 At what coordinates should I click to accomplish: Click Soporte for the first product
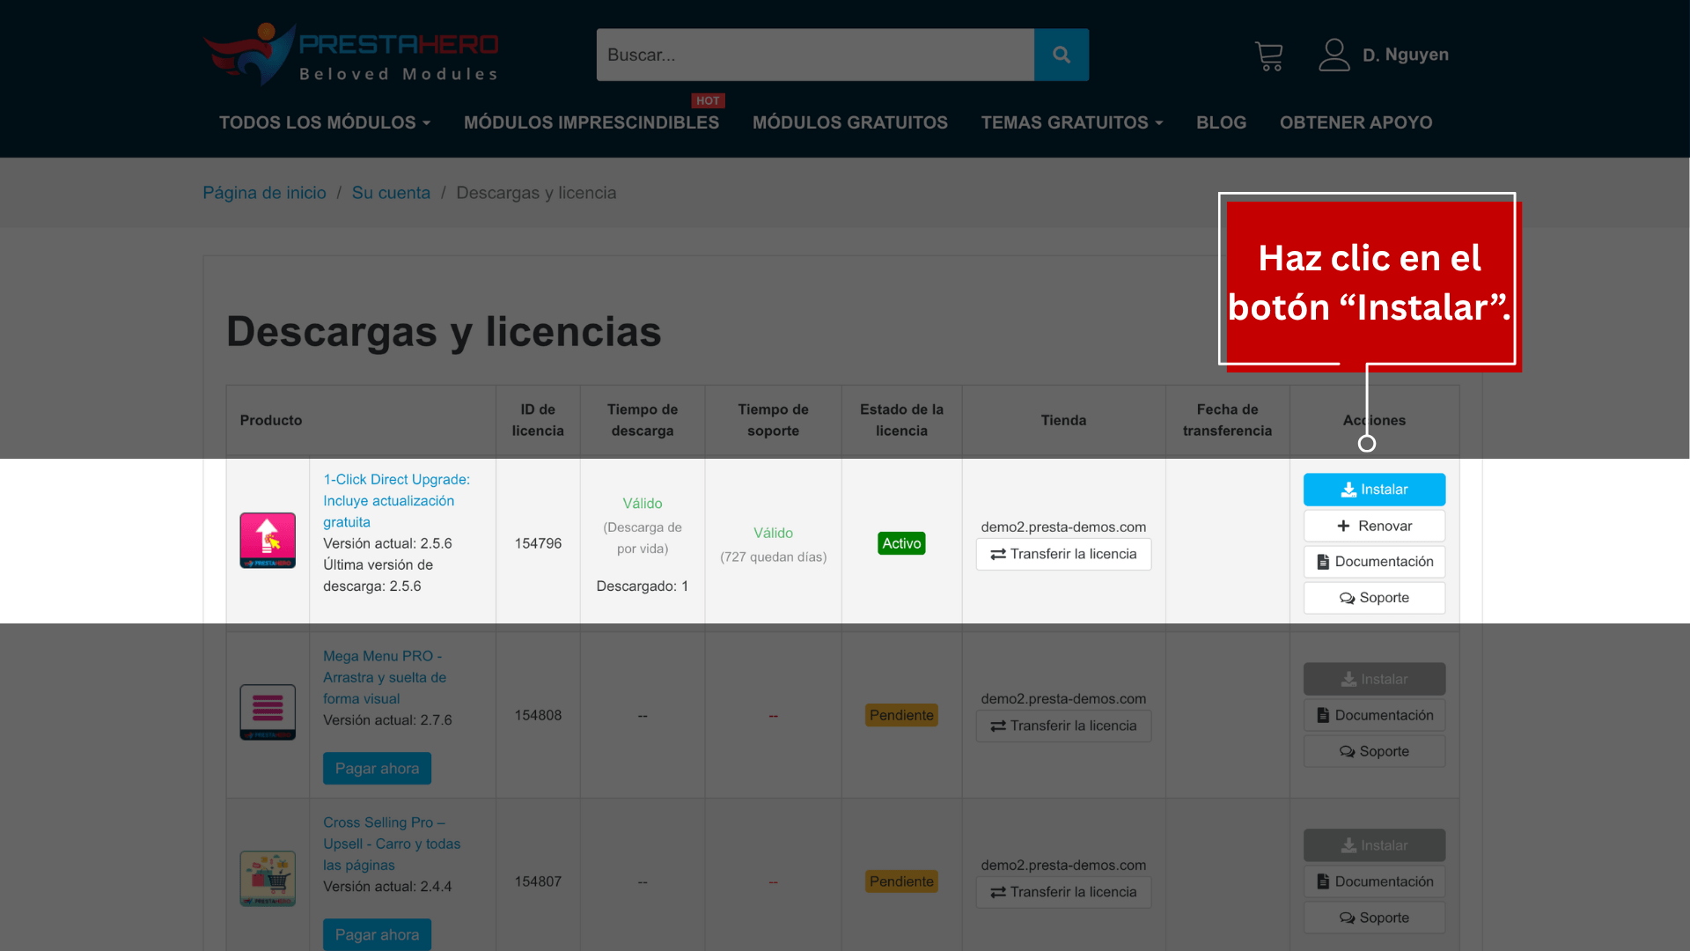coord(1373,598)
